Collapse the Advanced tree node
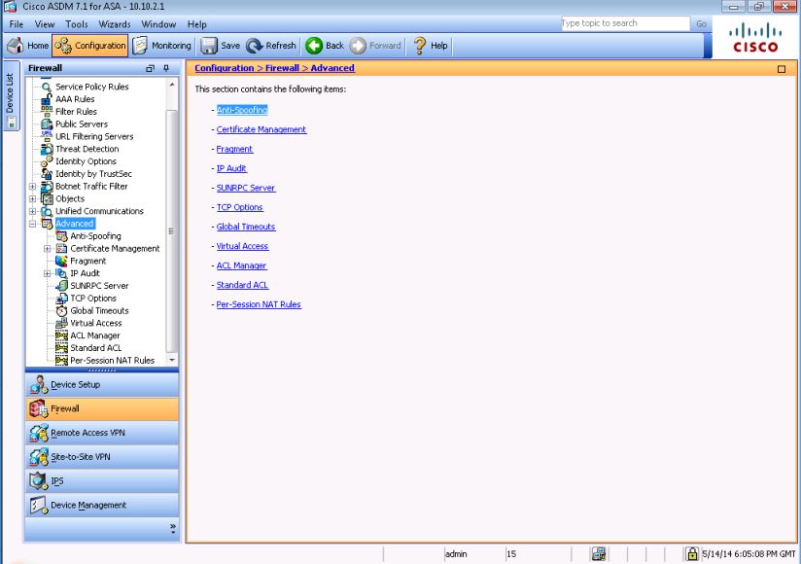This screenshot has height=564, width=801. click(33, 224)
